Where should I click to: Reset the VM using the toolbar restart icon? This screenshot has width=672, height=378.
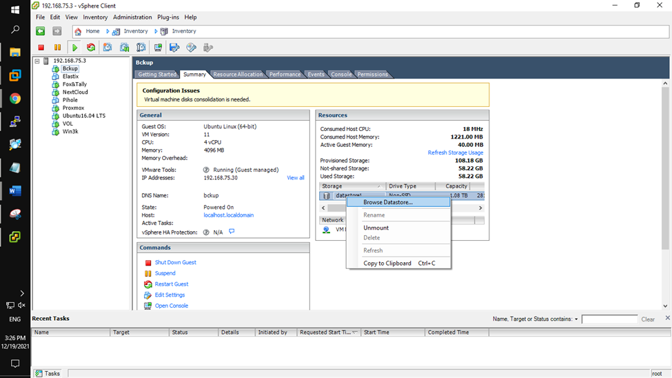click(x=91, y=48)
